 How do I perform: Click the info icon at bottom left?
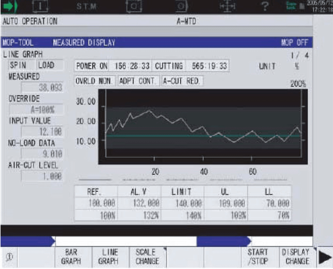coord(9,257)
